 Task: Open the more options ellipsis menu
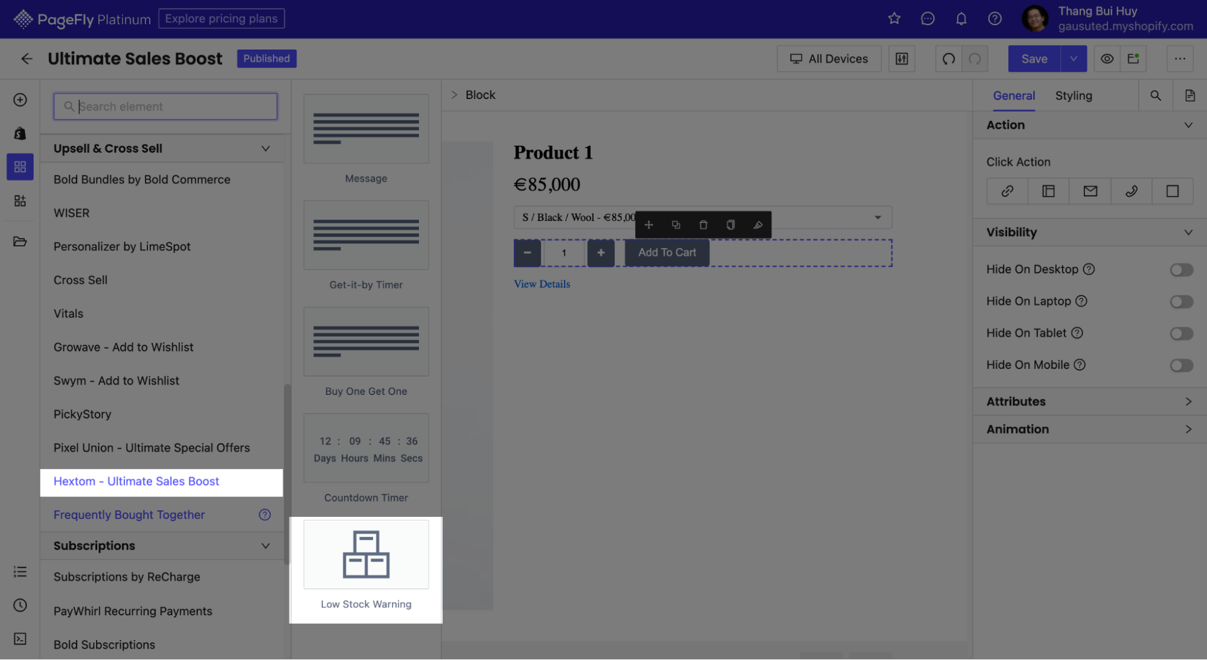coord(1180,59)
